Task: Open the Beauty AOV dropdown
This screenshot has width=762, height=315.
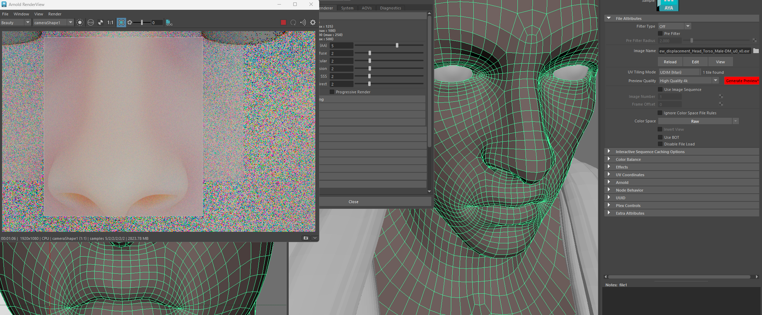Action: click(x=16, y=22)
